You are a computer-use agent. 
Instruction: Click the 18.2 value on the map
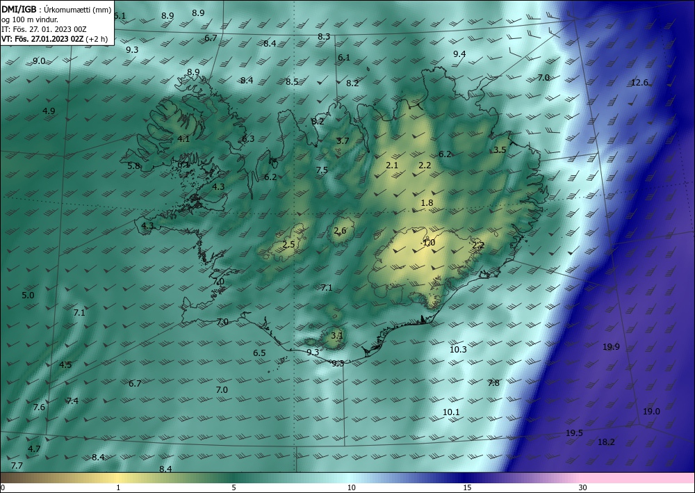(606, 442)
